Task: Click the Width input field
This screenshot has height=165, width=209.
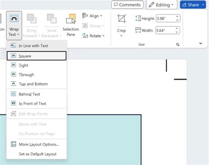Action: [165, 30]
